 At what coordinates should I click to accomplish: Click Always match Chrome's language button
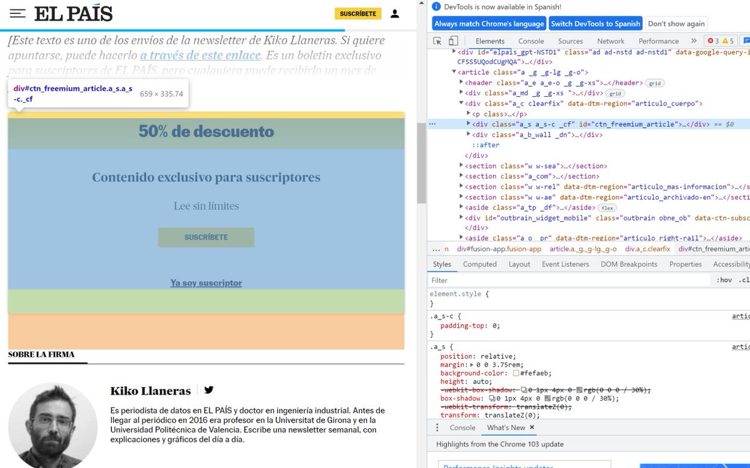click(489, 24)
